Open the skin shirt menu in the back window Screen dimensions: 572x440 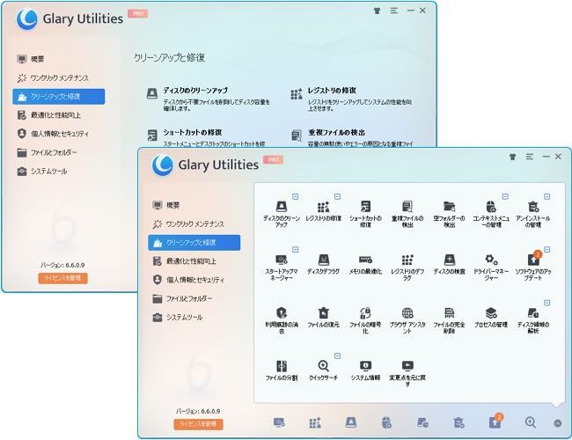(x=378, y=11)
